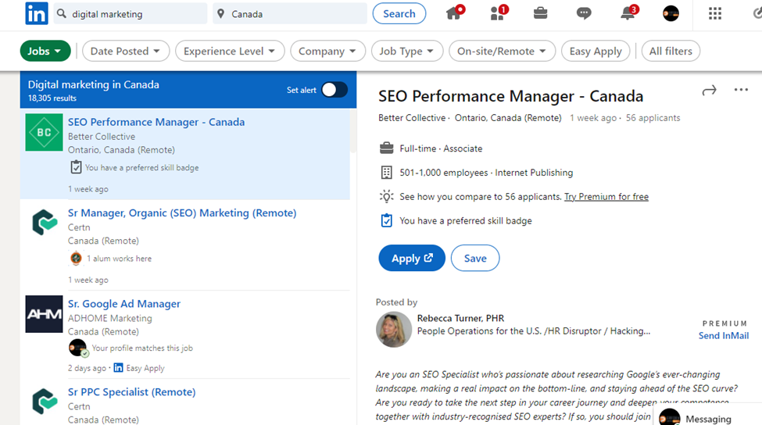
Task: Open the Work apps grid icon
Action: (715, 13)
